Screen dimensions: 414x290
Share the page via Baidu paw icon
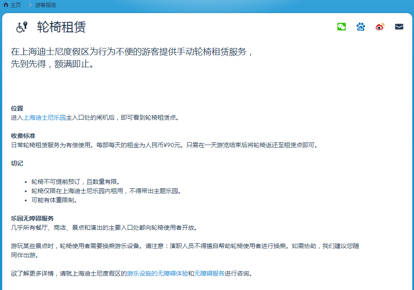point(361,27)
